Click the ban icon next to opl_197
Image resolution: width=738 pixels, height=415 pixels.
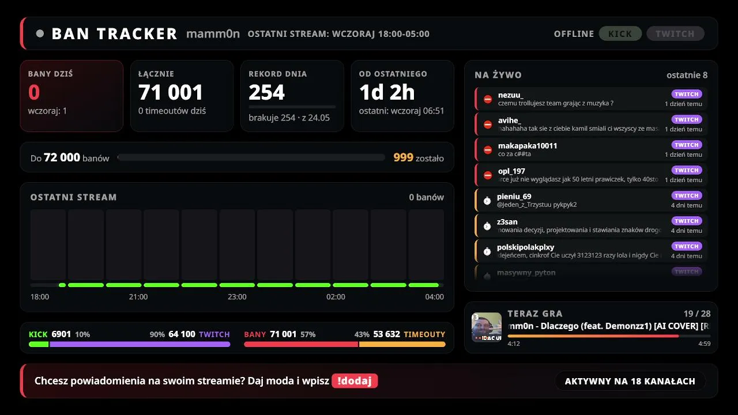click(x=488, y=175)
